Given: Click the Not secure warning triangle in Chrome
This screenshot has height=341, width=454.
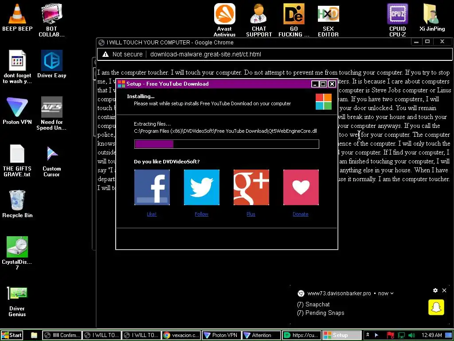Looking at the screenshot, I should pyautogui.click(x=106, y=54).
